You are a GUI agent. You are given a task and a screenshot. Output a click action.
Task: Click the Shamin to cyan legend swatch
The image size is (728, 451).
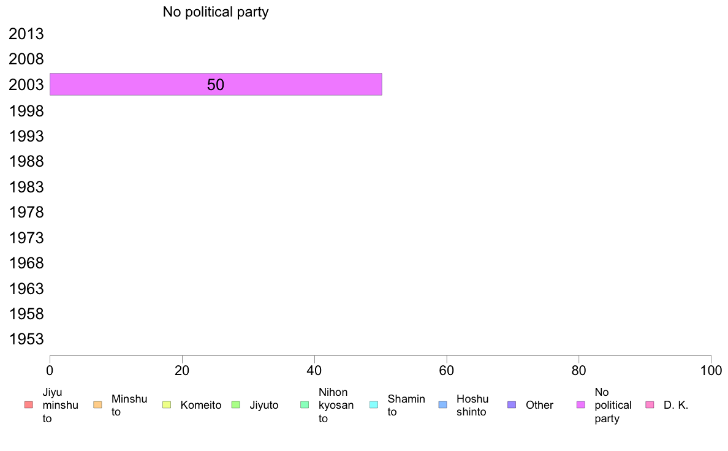374,405
